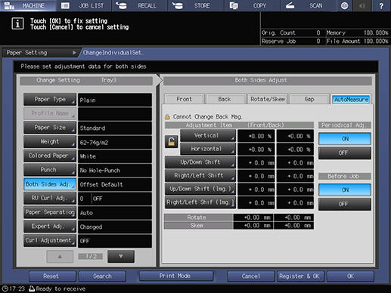Click the Horizontal adjustment button
The height and width of the screenshot is (293, 391).
tap(208, 149)
